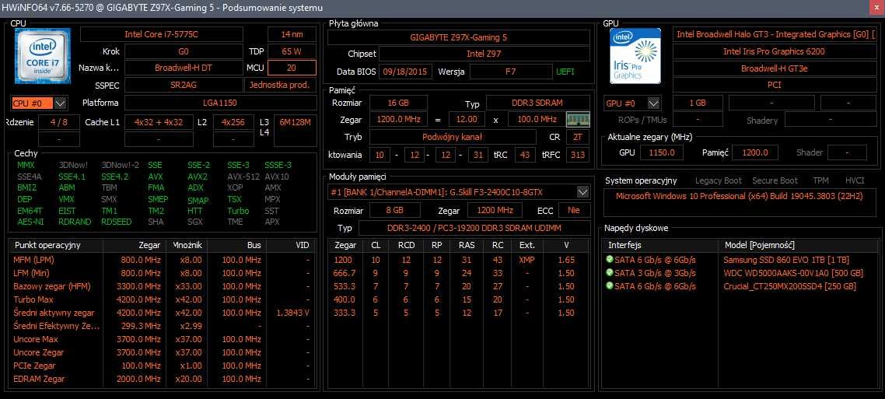Click the BIOS version F7 field

pyautogui.click(x=511, y=72)
